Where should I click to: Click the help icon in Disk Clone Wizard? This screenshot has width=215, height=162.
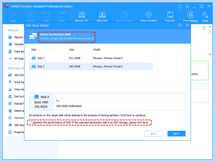(x=180, y=25)
